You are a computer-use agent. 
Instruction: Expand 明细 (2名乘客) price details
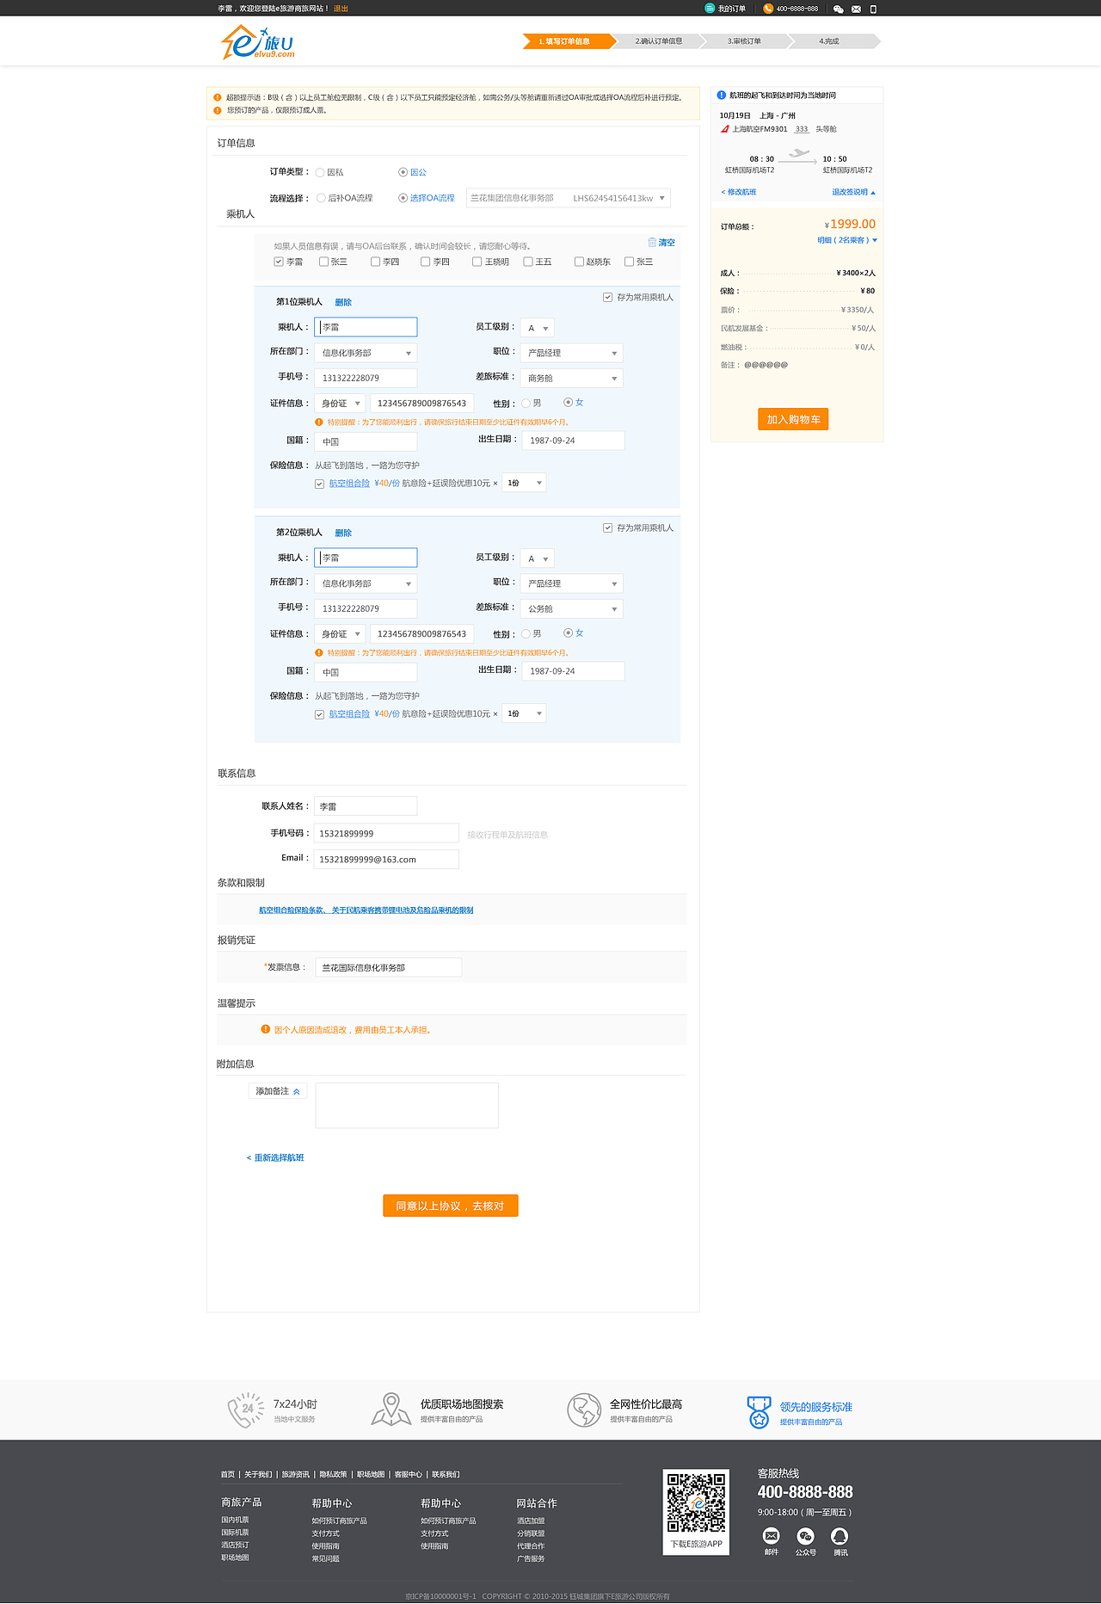coord(847,240)
